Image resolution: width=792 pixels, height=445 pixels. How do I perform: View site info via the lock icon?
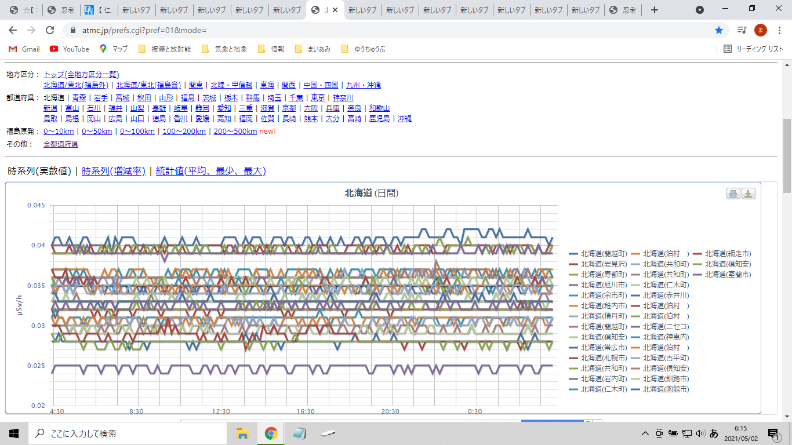(x=72, y=30)
